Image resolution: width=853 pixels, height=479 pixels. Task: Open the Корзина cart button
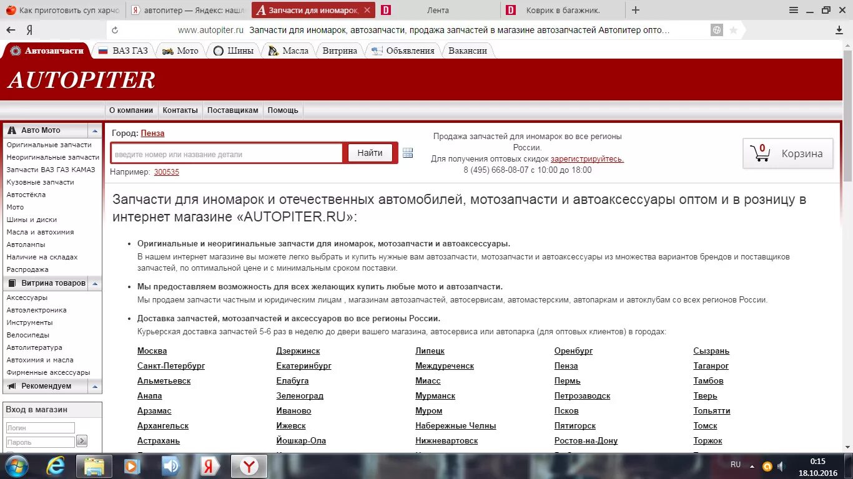788,153
